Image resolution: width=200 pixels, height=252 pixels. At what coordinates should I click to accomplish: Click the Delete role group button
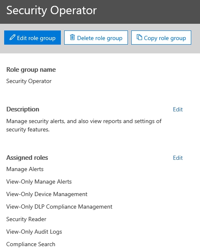click(x=96, y=38)
